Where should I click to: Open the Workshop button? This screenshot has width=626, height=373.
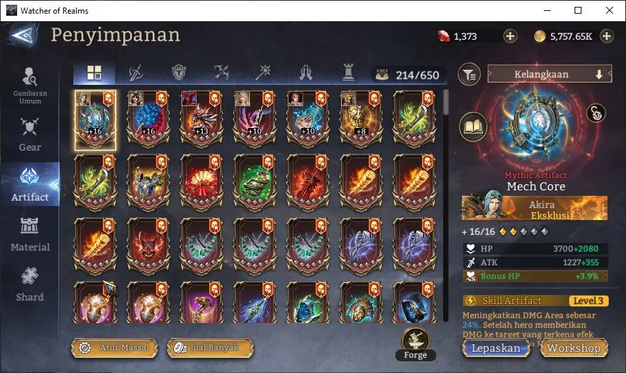coord(574,348)
